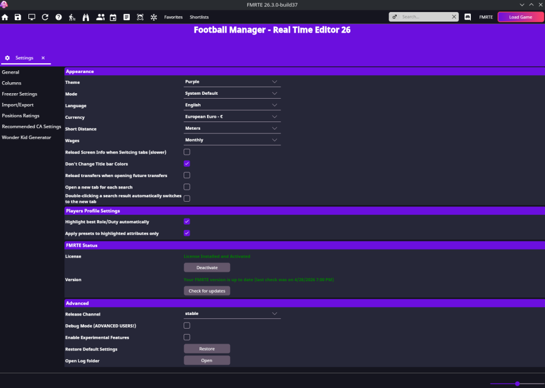Open the Discord icon

point(468,17)
